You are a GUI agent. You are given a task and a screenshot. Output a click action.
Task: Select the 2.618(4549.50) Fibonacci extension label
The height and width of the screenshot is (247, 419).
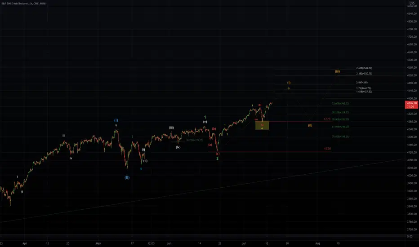click(364, 68)
